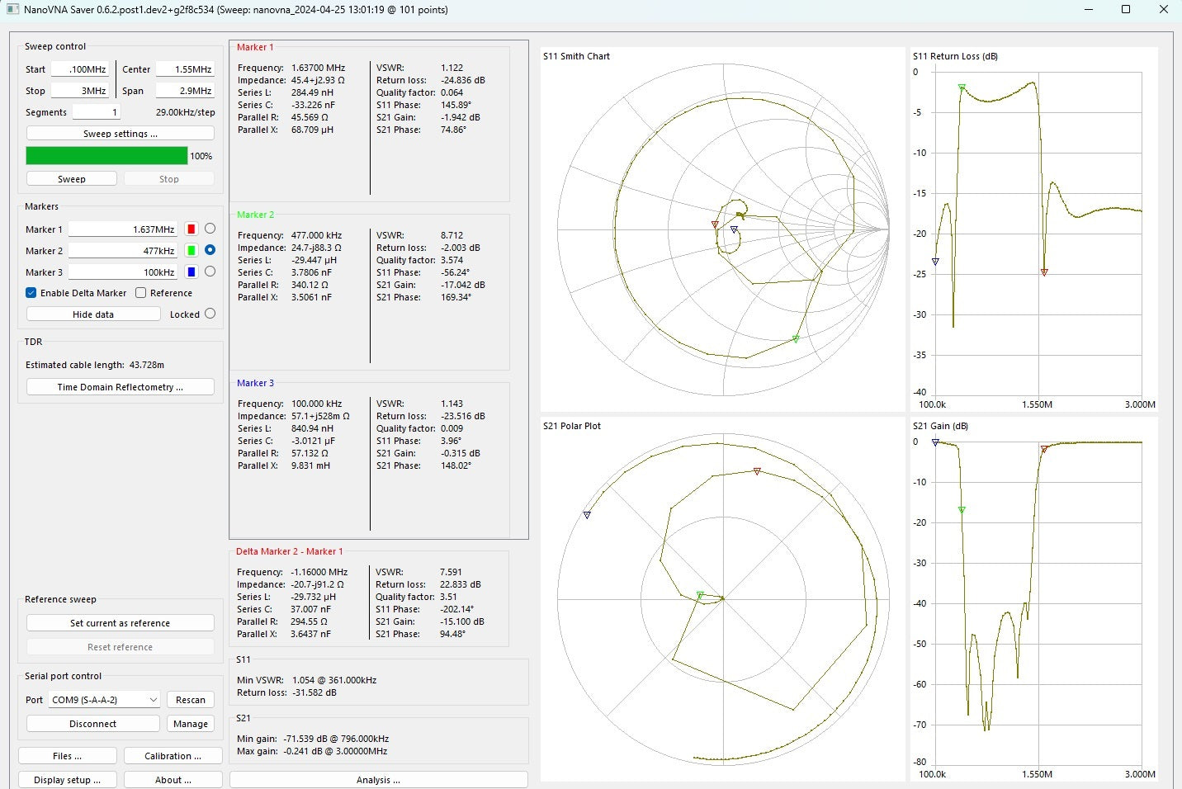Click the green Marker 2 color swatch
Viewport: 1182px width, 789px height.
tap(191, 251)
